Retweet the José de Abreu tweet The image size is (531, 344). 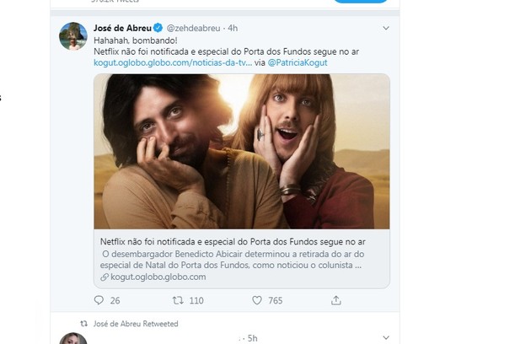(178, 300)
